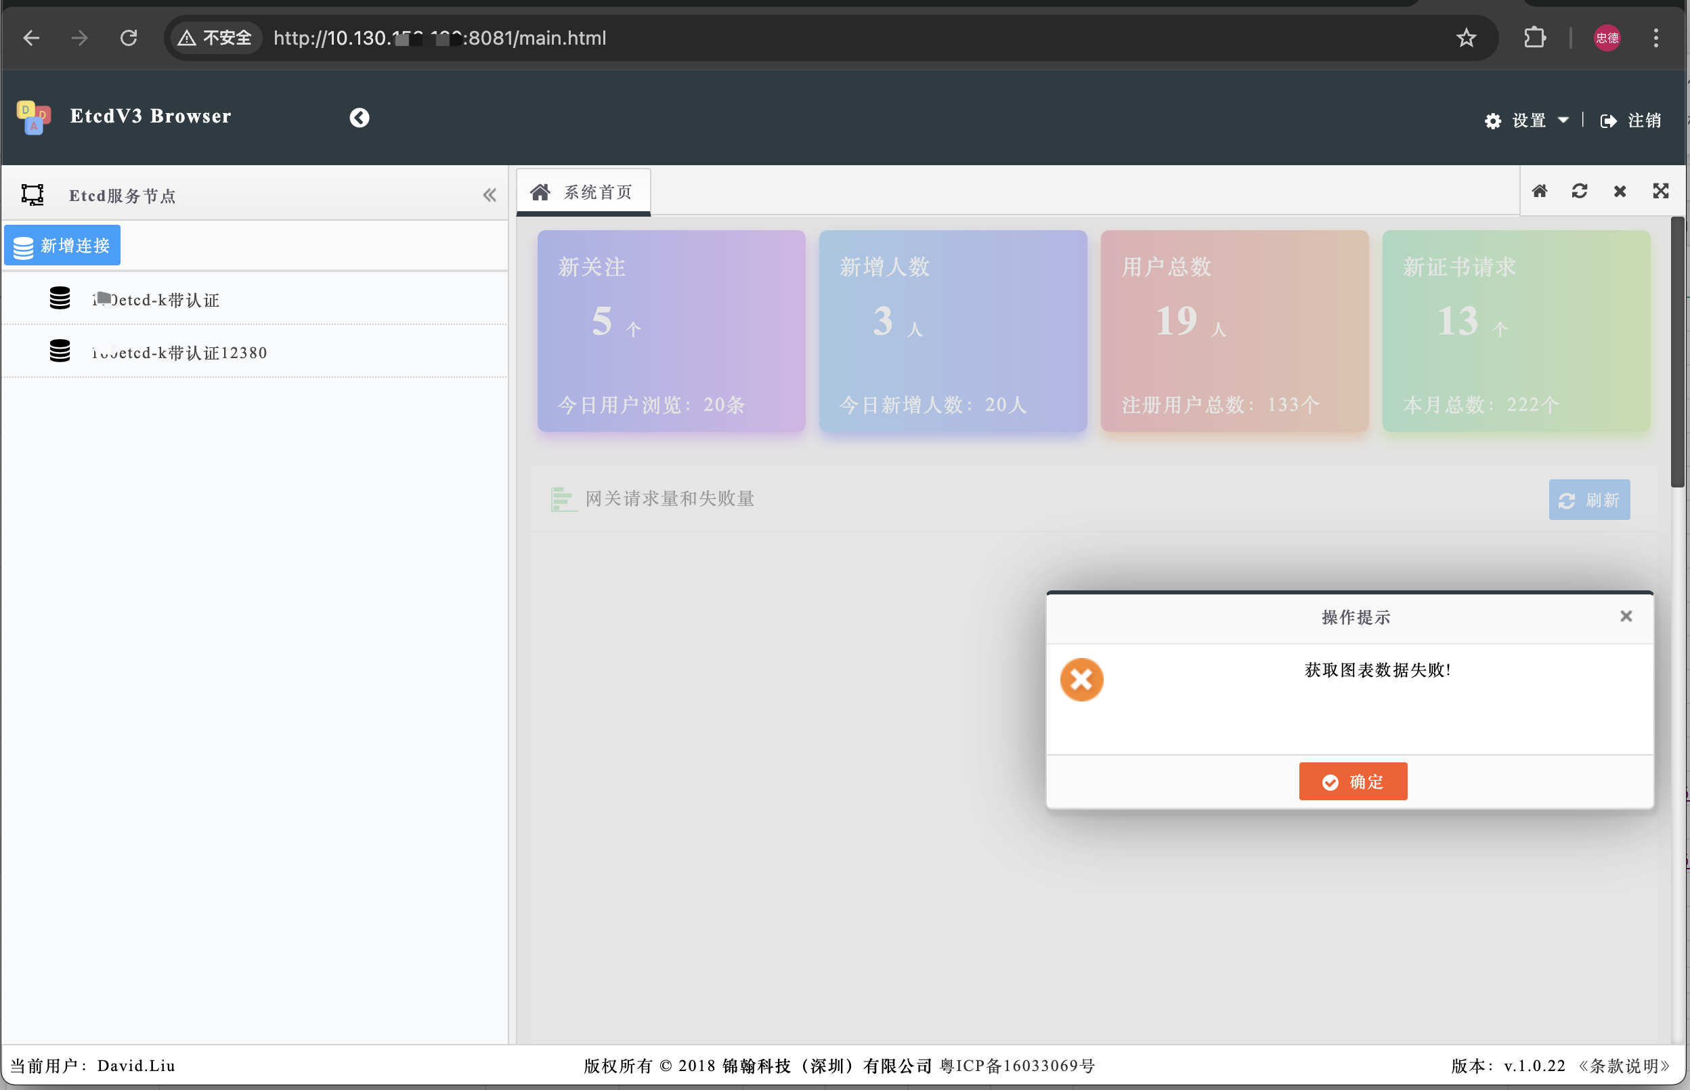This screenshot has height=1090, width=1690.
Task: Click the 刷新 chart refresh button
Action: (x=1589, y=500)
